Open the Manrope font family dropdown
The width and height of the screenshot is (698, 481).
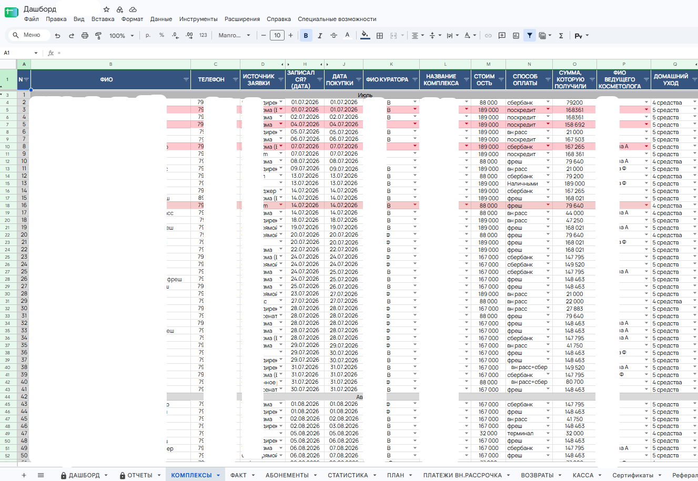(x=235, y=36)
